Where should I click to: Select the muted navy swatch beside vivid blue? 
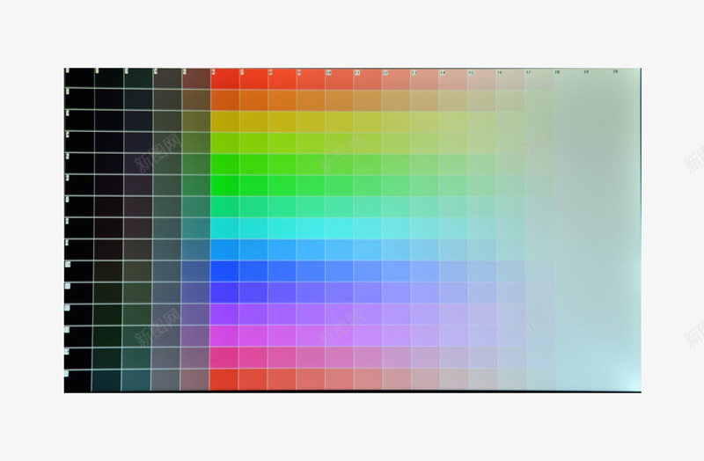pos(195,271)
